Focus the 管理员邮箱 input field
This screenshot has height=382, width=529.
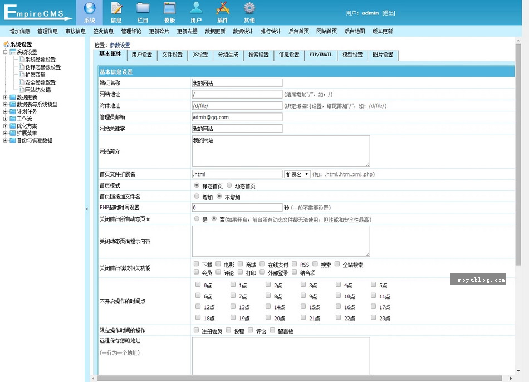click(x=237, y=117)
